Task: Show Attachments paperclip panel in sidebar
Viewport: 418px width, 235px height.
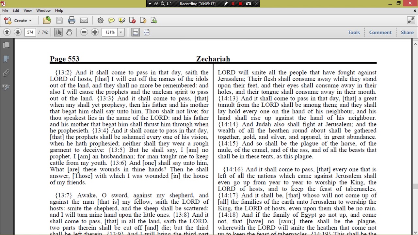Action: pos(6,73)
